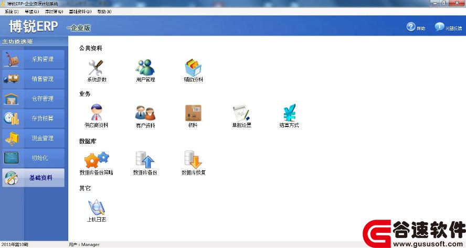Open the 帮助(H) menu

click(x=104, y=12)
